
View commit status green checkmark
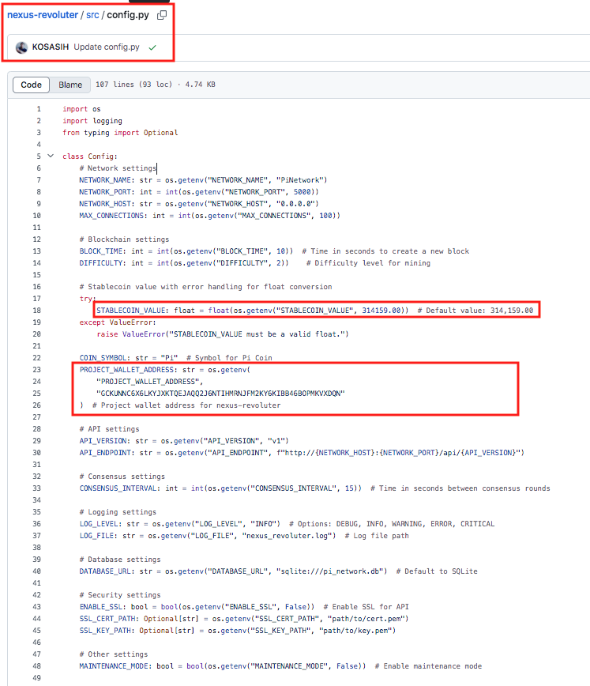152,47
